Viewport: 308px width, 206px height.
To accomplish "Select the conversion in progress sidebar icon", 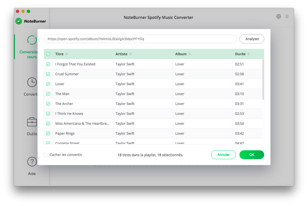I will click(x=32, y=40).
